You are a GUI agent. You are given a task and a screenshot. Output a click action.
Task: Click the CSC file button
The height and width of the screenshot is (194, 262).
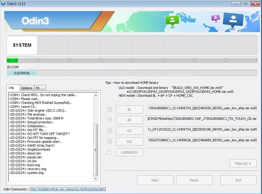(x=129, y=142)
